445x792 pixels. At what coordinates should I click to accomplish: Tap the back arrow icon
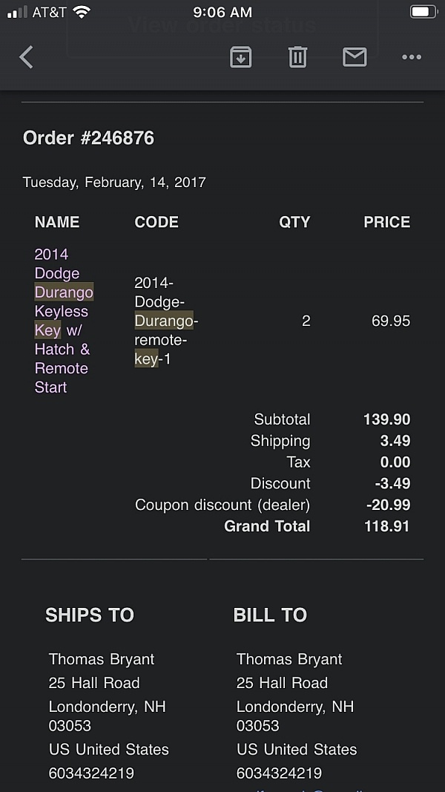coord(27,57)
